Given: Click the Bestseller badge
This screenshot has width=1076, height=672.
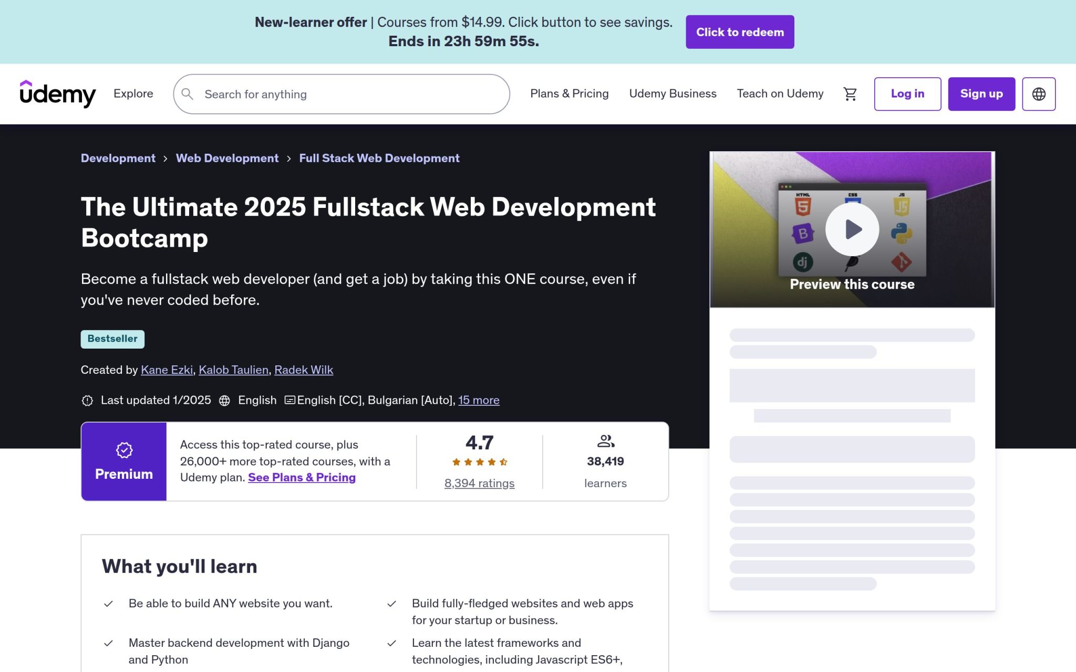Looking at the screenshot, I should click(x=112, y=339).
